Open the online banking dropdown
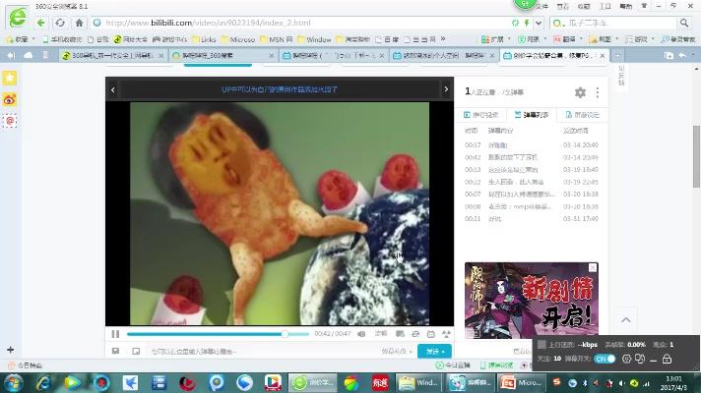701x393 pixels. point(532,39)
